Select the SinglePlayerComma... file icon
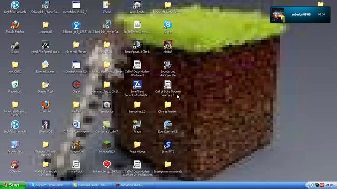The image size is (337, 189). pyautogui.click(x=137, y=25)
